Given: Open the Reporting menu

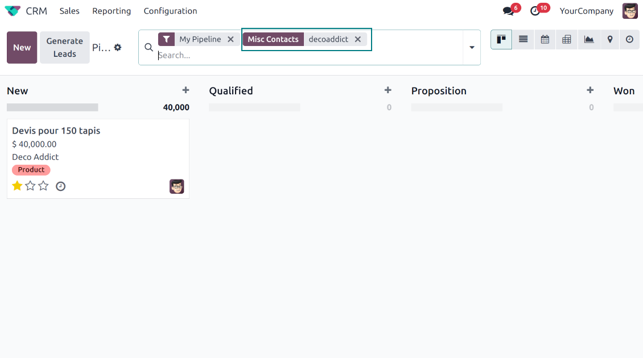Looking at the screenshot, I should point(112,11).
